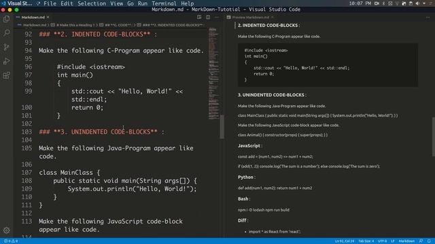Open the Source Control view
Image resolution: width=435 pixels, height=244 pixels.
(6, 47)
